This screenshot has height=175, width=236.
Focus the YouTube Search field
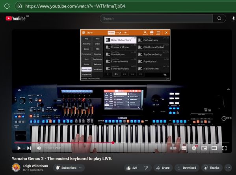coord(156,19)
